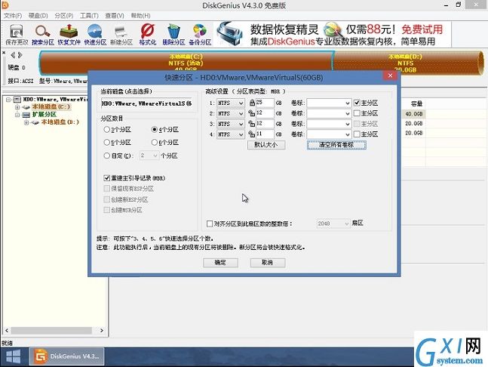Image resolution: width=488 pixels, height=367 pixels.
Task: Click tree scrollbar right arrow
Action: [x=102, y=330]
